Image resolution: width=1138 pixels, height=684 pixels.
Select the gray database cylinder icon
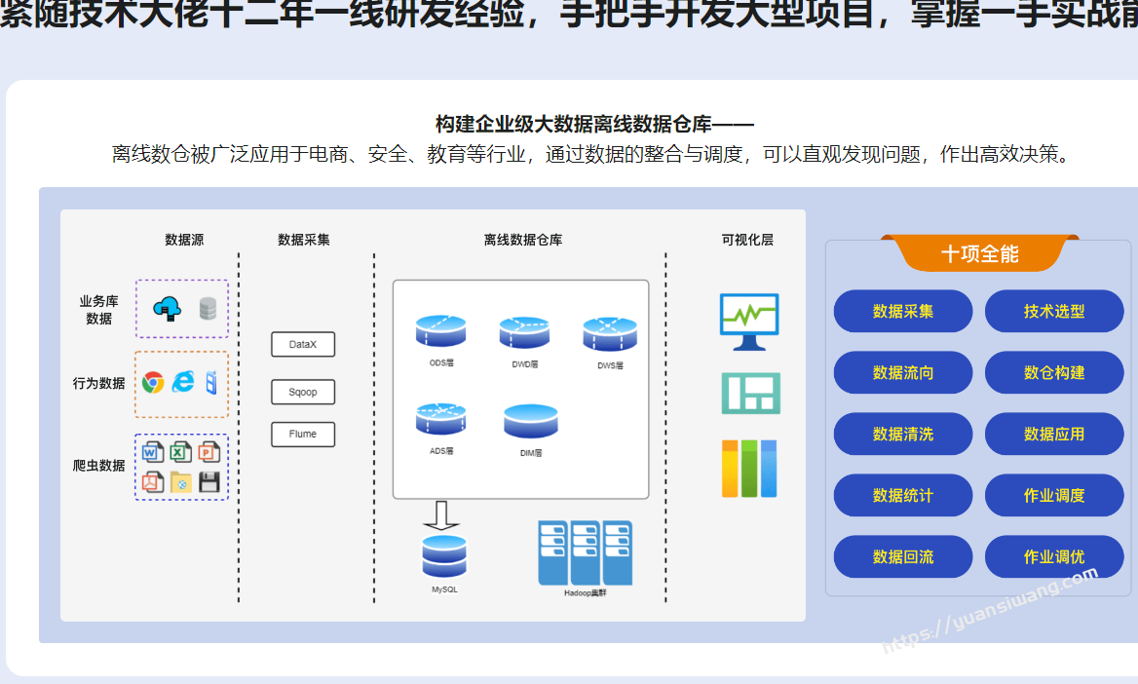click(x=208, y=309)
